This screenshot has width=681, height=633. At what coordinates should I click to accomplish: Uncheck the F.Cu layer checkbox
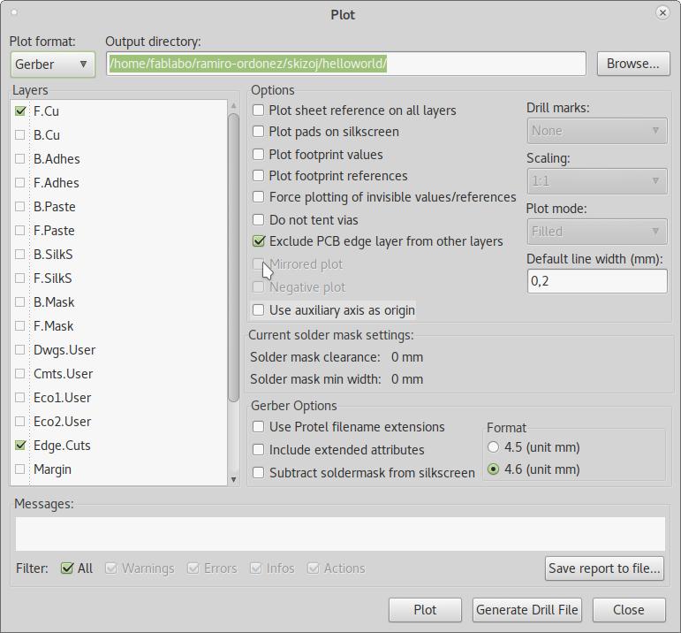tap(20, 111)
